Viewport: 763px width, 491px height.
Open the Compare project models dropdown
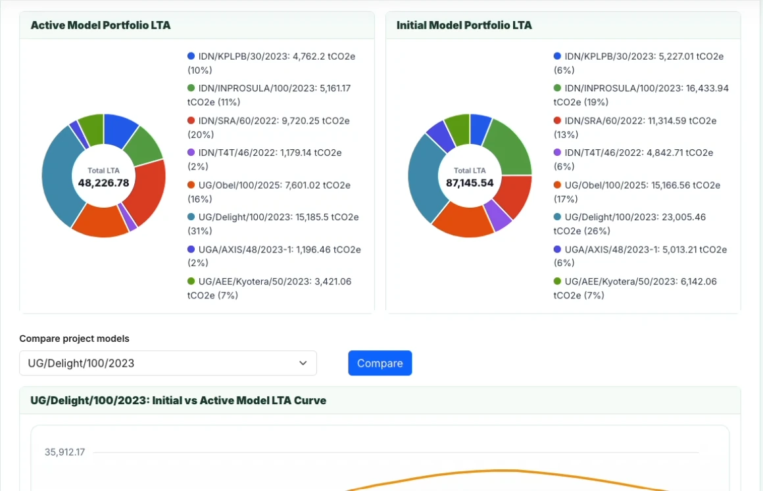coord(168,363)
